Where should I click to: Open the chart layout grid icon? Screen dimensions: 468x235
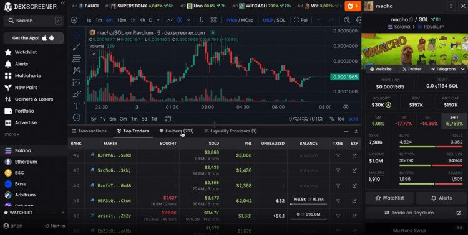[213, 20]
